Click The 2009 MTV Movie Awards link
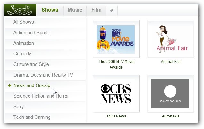204x129 pixels. [x=116, y=64]
